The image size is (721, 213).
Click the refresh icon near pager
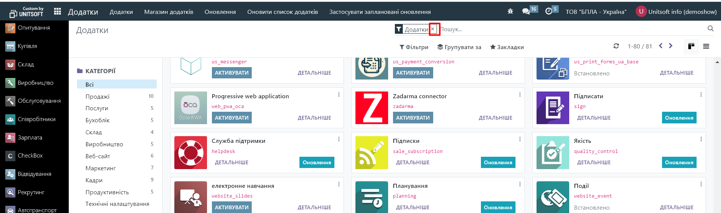[616, 46]
